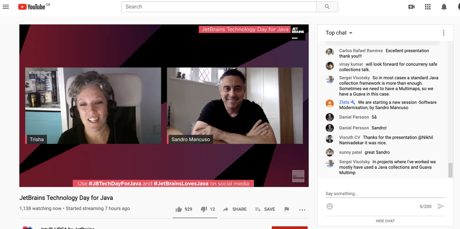Click the 0/200 character counter
This screenshot has width=460, height=229.
tap(426, 206)
